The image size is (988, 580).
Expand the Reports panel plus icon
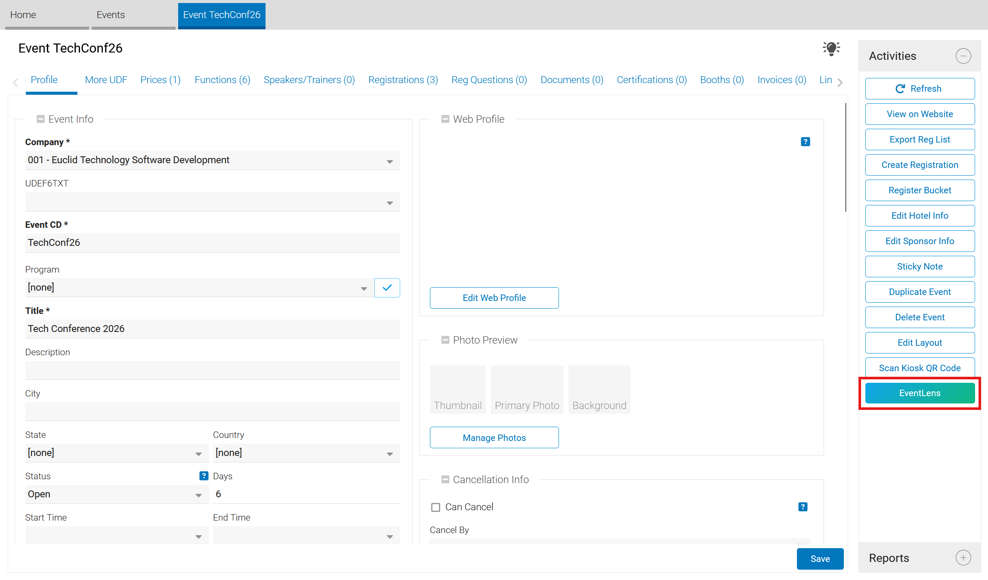(x=963, y=558)
